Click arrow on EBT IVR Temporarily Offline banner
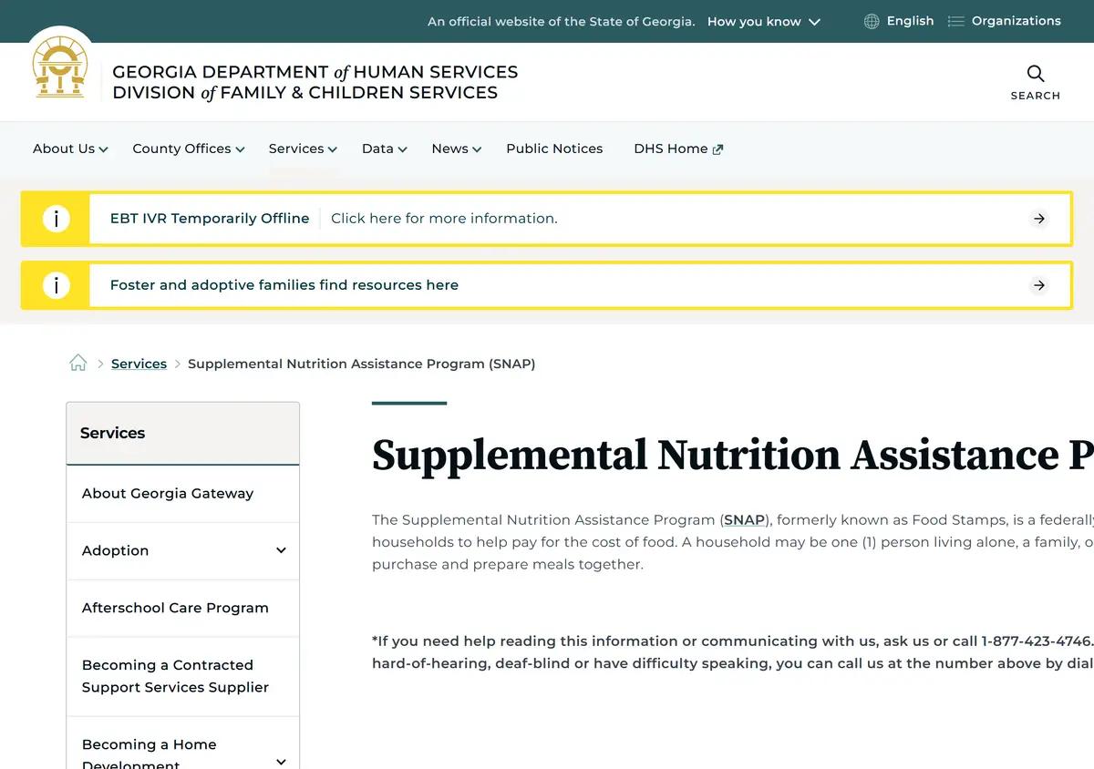Screen dimensions: 1094x769 pos(1039,219)
